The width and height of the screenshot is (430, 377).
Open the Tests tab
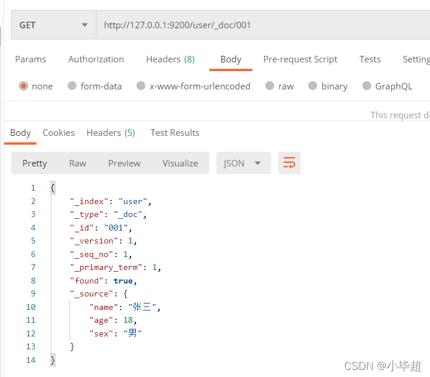coord(370,59)
